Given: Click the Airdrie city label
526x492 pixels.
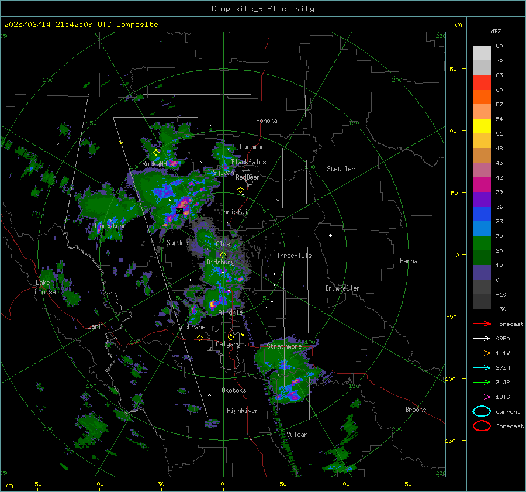Looking at the screenshot, I should click(x=230, y=312).
